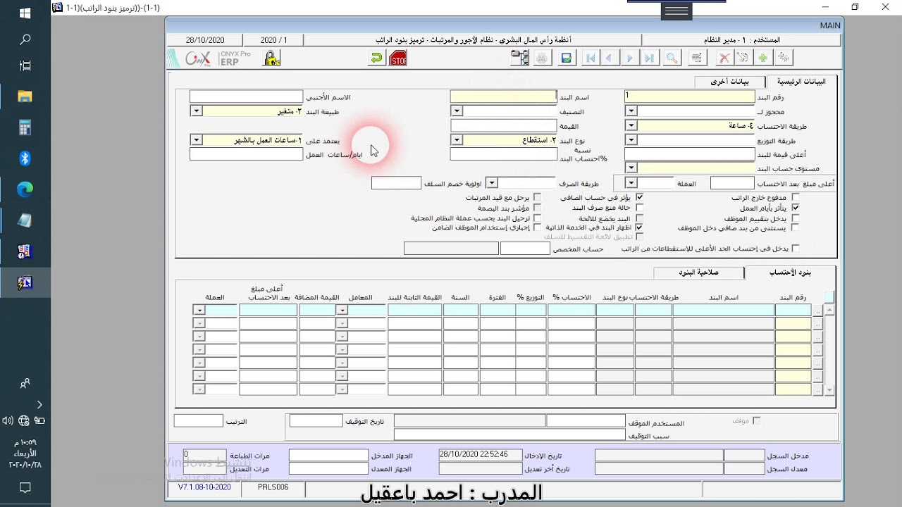Go to last record icon
902x507 pixels.
click(649, 58)
